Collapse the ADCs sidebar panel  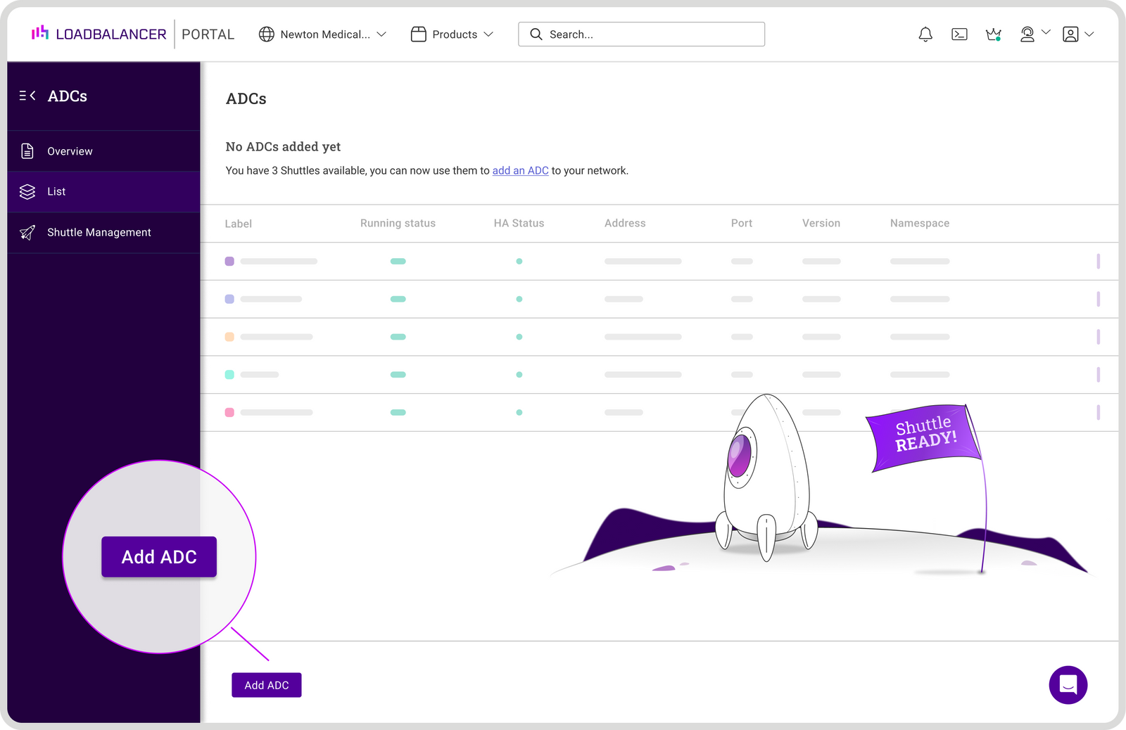click(x=27, y=96)
